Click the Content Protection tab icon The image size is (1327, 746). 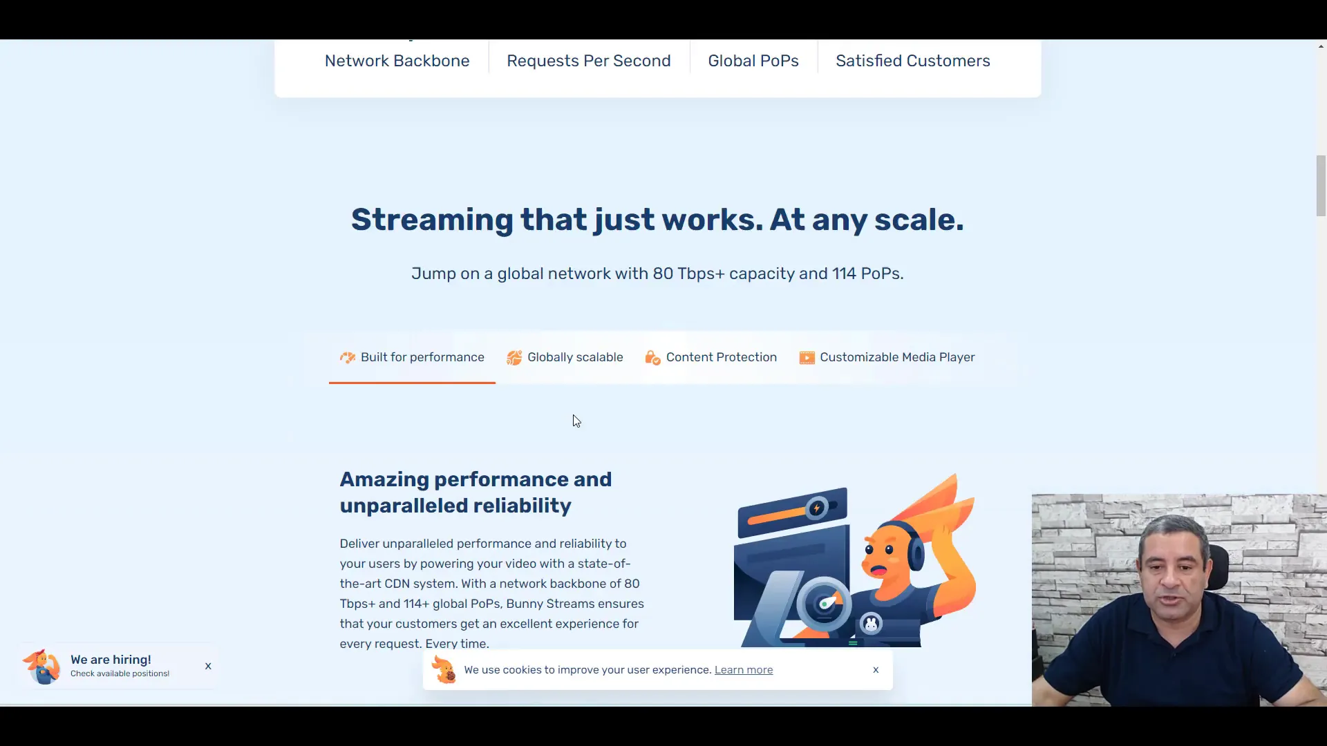(653, 357)
